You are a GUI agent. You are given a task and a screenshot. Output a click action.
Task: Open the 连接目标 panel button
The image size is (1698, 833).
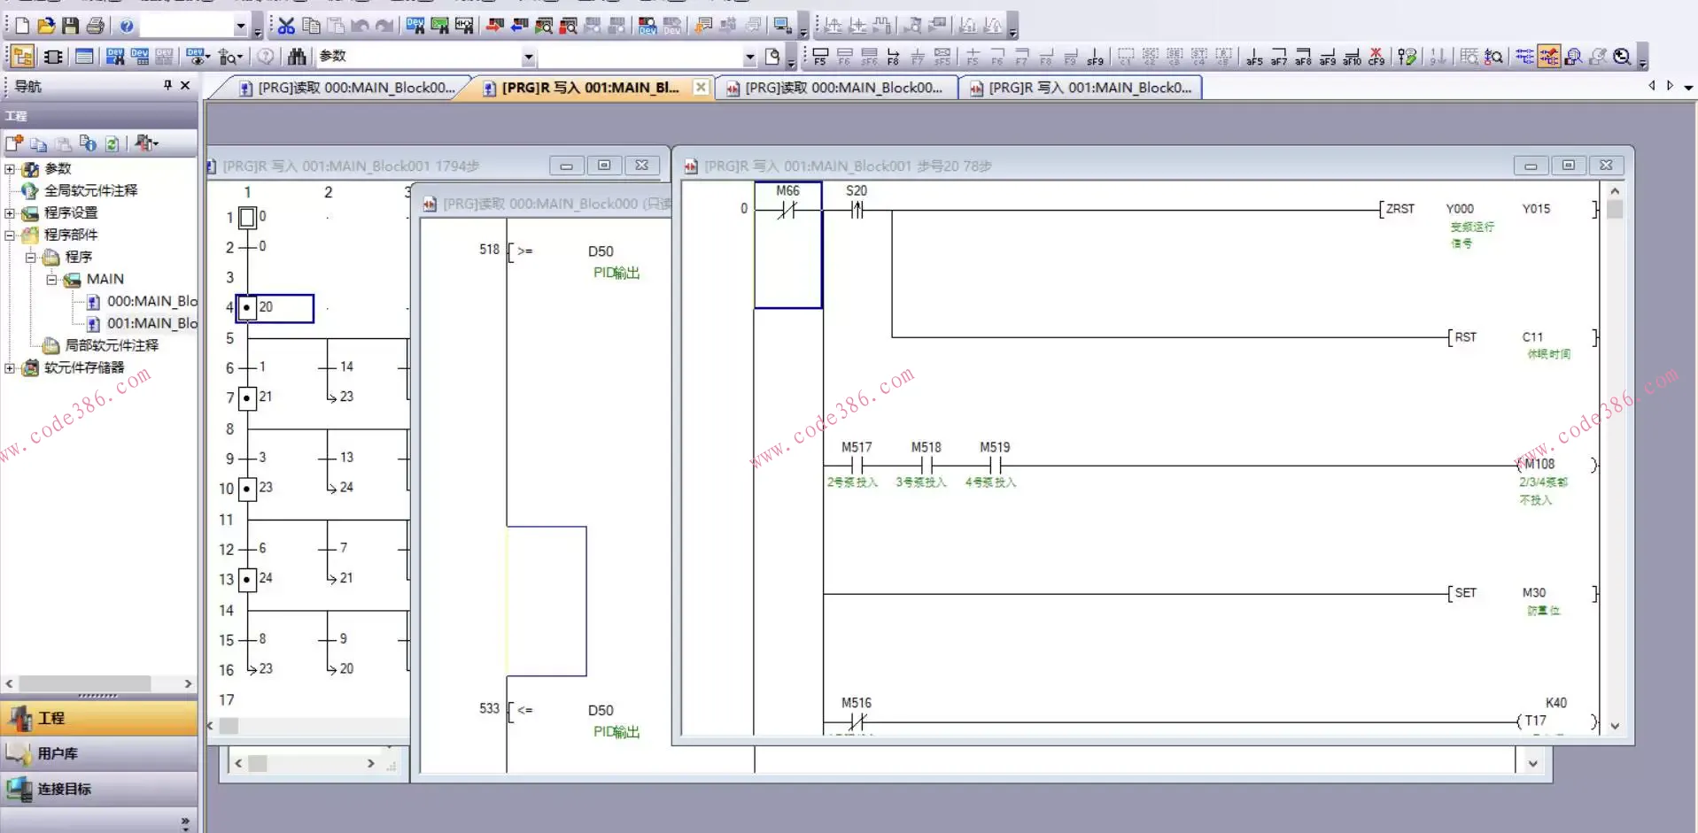(x=98, y=789)
